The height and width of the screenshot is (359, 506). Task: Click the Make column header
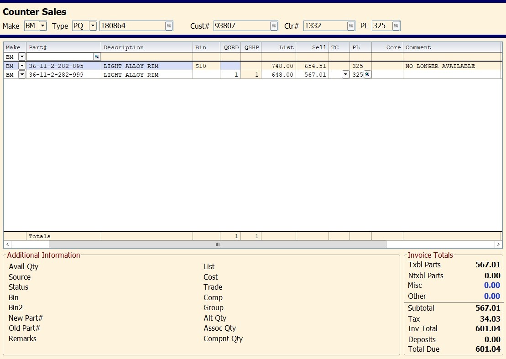tap(15, 47)
